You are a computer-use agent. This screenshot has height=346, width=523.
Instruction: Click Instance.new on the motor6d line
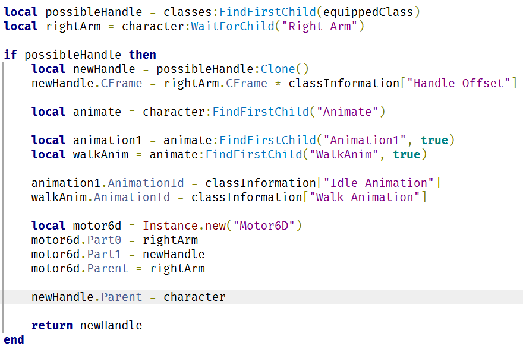(184, 226)
